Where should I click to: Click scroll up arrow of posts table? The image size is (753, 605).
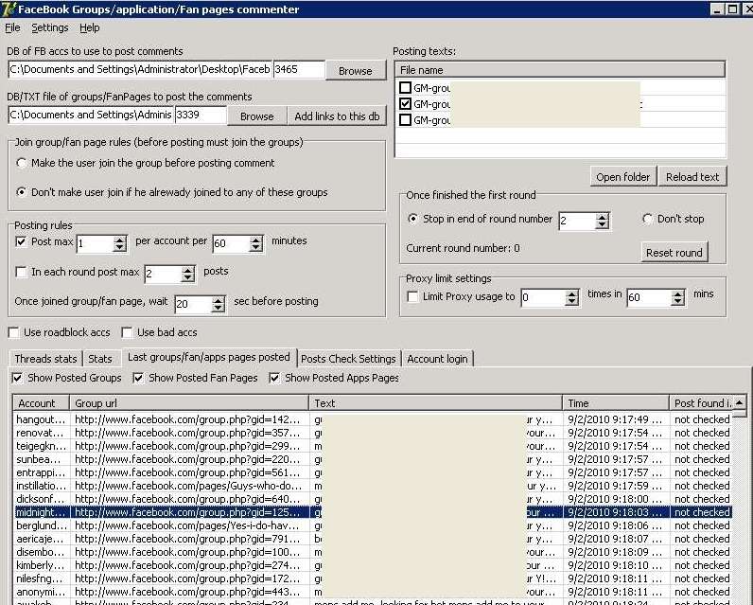740,402
